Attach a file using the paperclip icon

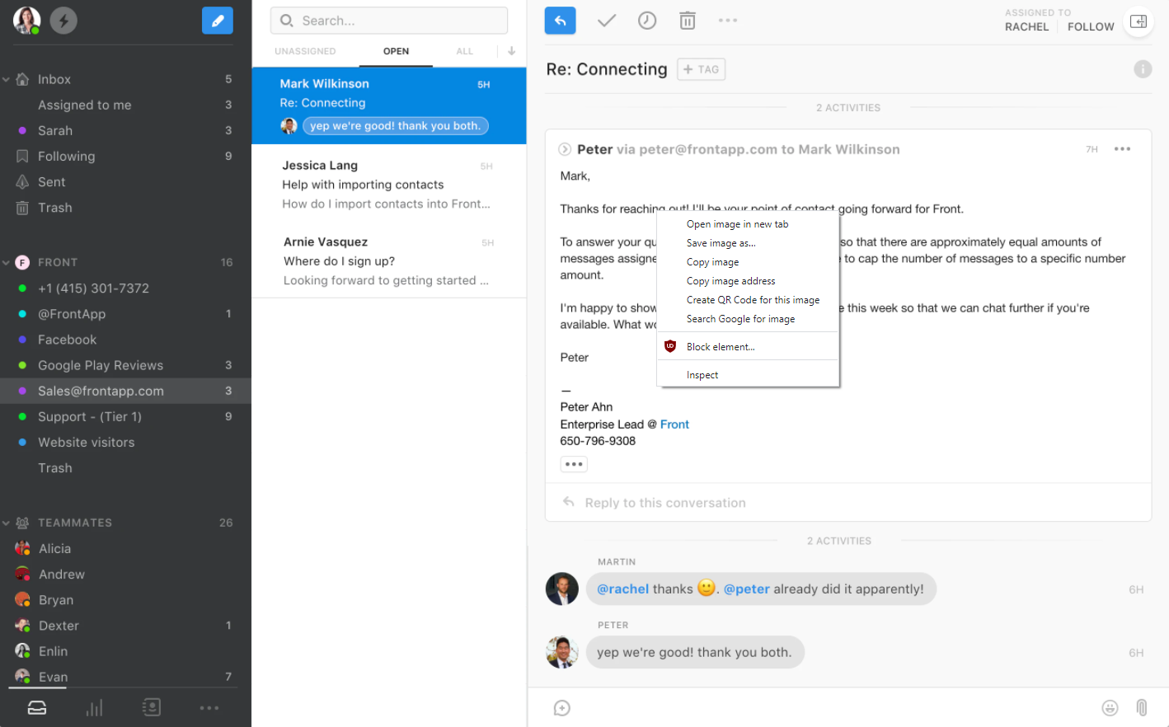[1142, 707]
